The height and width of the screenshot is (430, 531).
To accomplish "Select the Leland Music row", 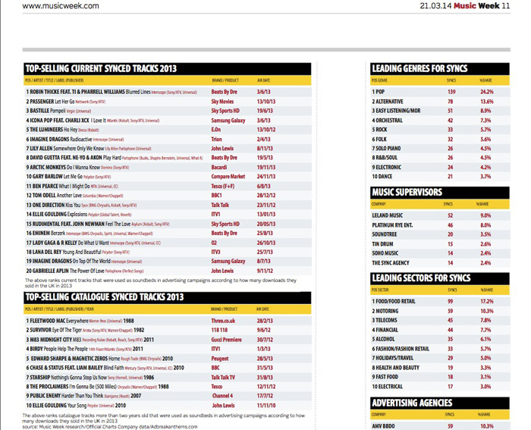I will [x=439, y=215].
